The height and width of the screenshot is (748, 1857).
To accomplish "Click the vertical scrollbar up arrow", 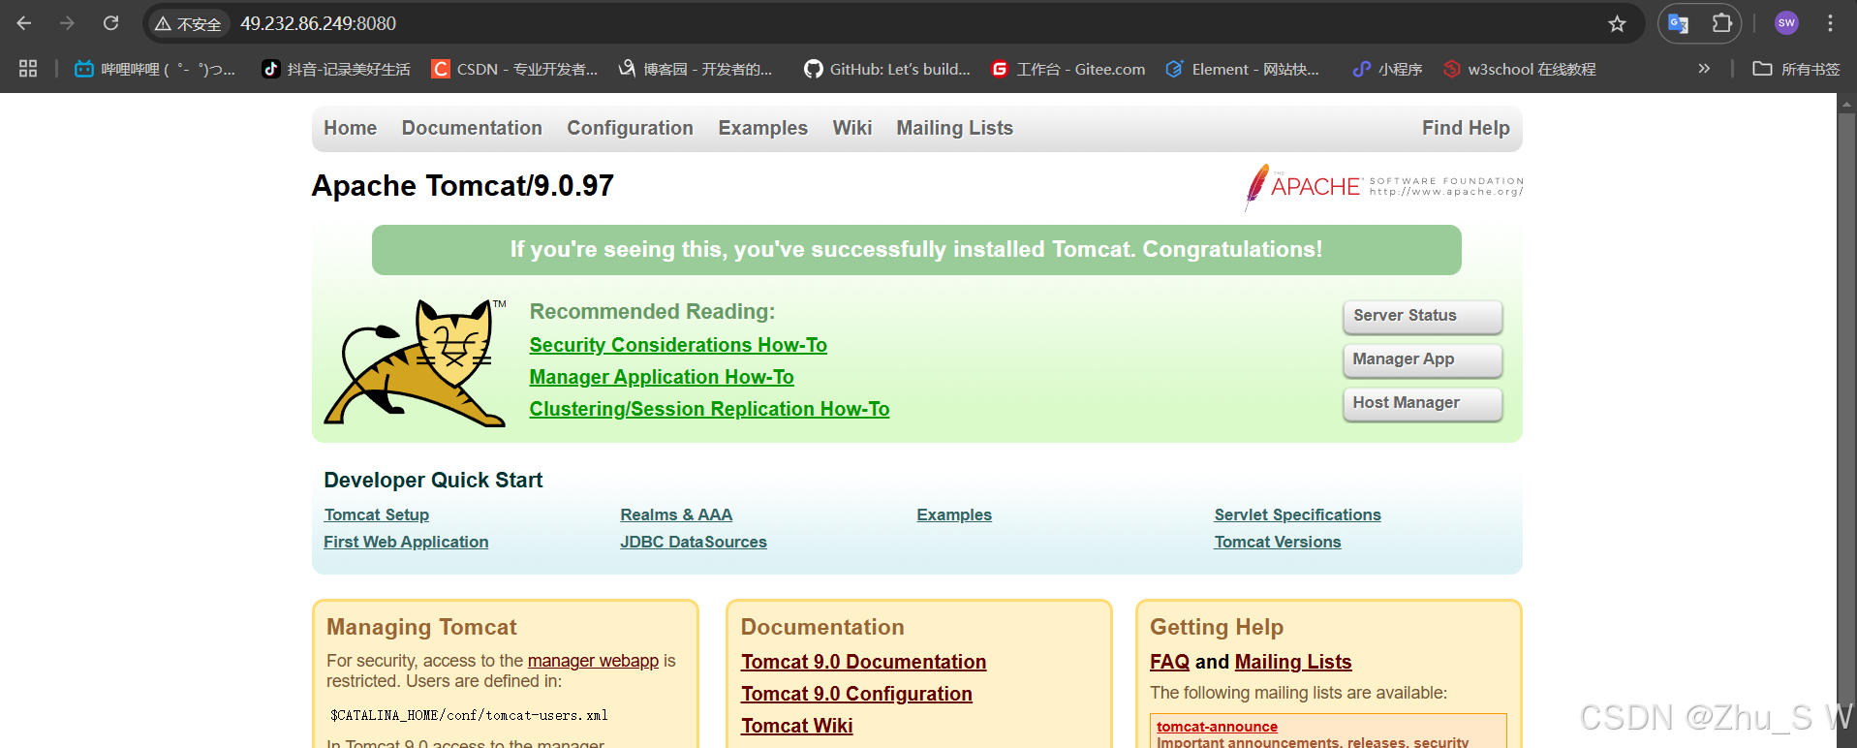I will tap(1846, 103).
